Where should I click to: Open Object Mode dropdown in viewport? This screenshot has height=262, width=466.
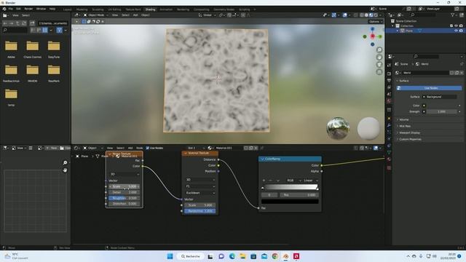[95, 15]
